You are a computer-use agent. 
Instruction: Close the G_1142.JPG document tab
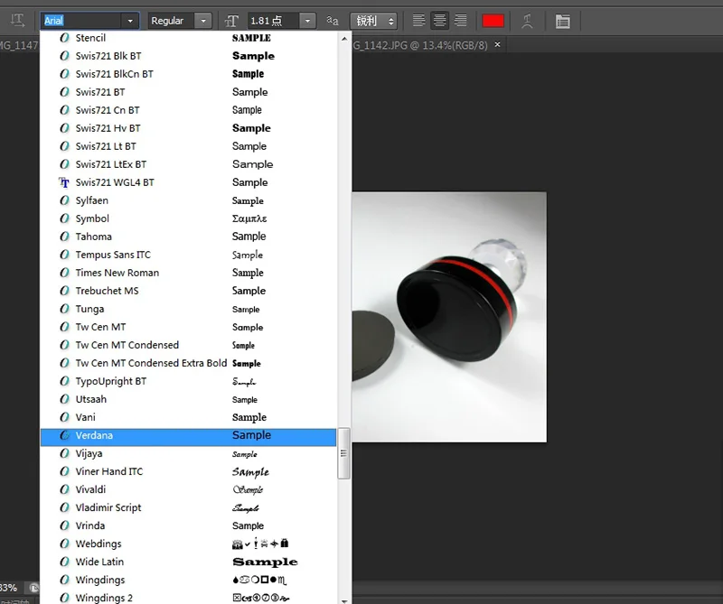498,44
